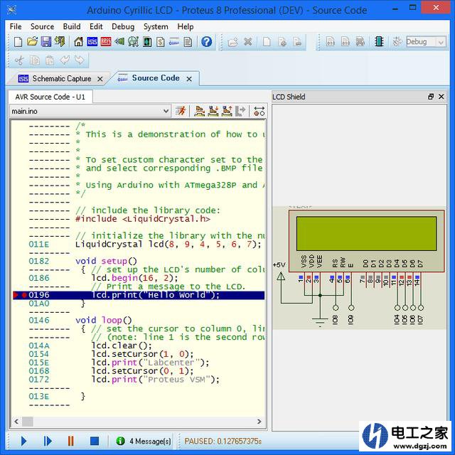455x455 pixels.
Task: Click the Toggle Breakpoint toolbar icon
Action: [259, 111]
